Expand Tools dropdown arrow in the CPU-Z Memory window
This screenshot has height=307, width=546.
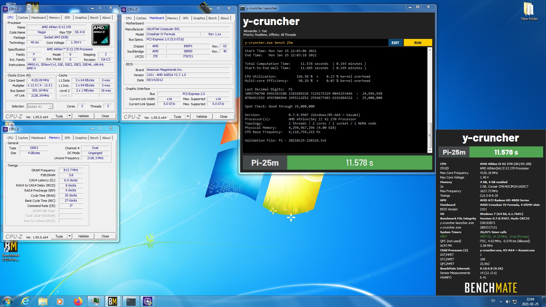(x=69, y=236)
